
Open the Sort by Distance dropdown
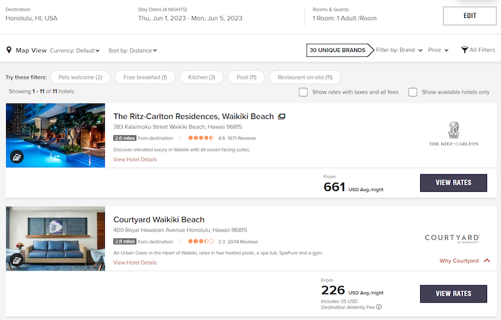[133, 50]
